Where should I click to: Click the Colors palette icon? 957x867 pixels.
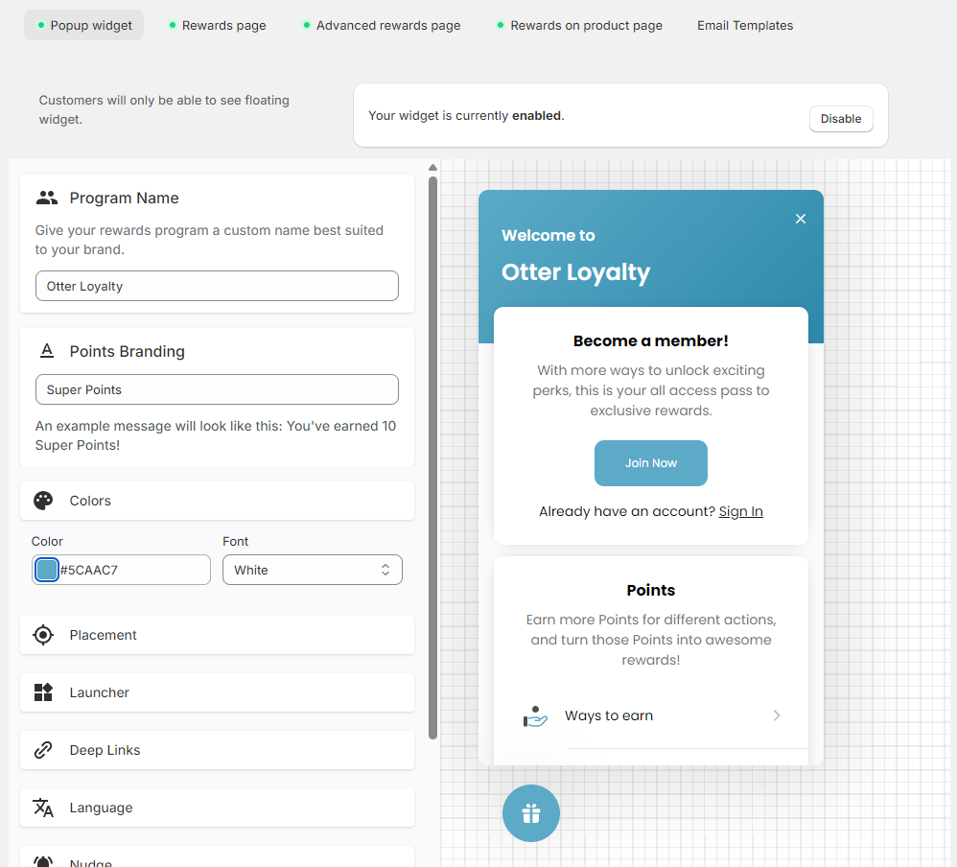(43, 501)
